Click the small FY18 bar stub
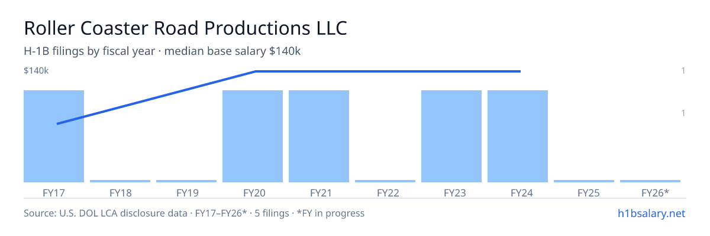Image resolution: width=710 pixels, height=236 pixels. click(120, 181)
